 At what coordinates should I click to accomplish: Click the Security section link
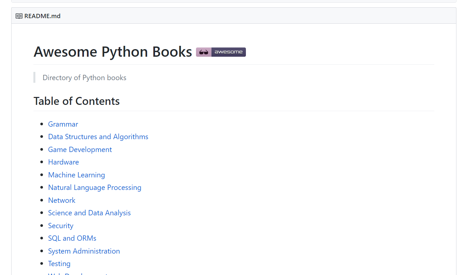[x=60, y=226]
